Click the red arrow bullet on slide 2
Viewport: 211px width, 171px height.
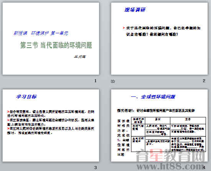124,28
